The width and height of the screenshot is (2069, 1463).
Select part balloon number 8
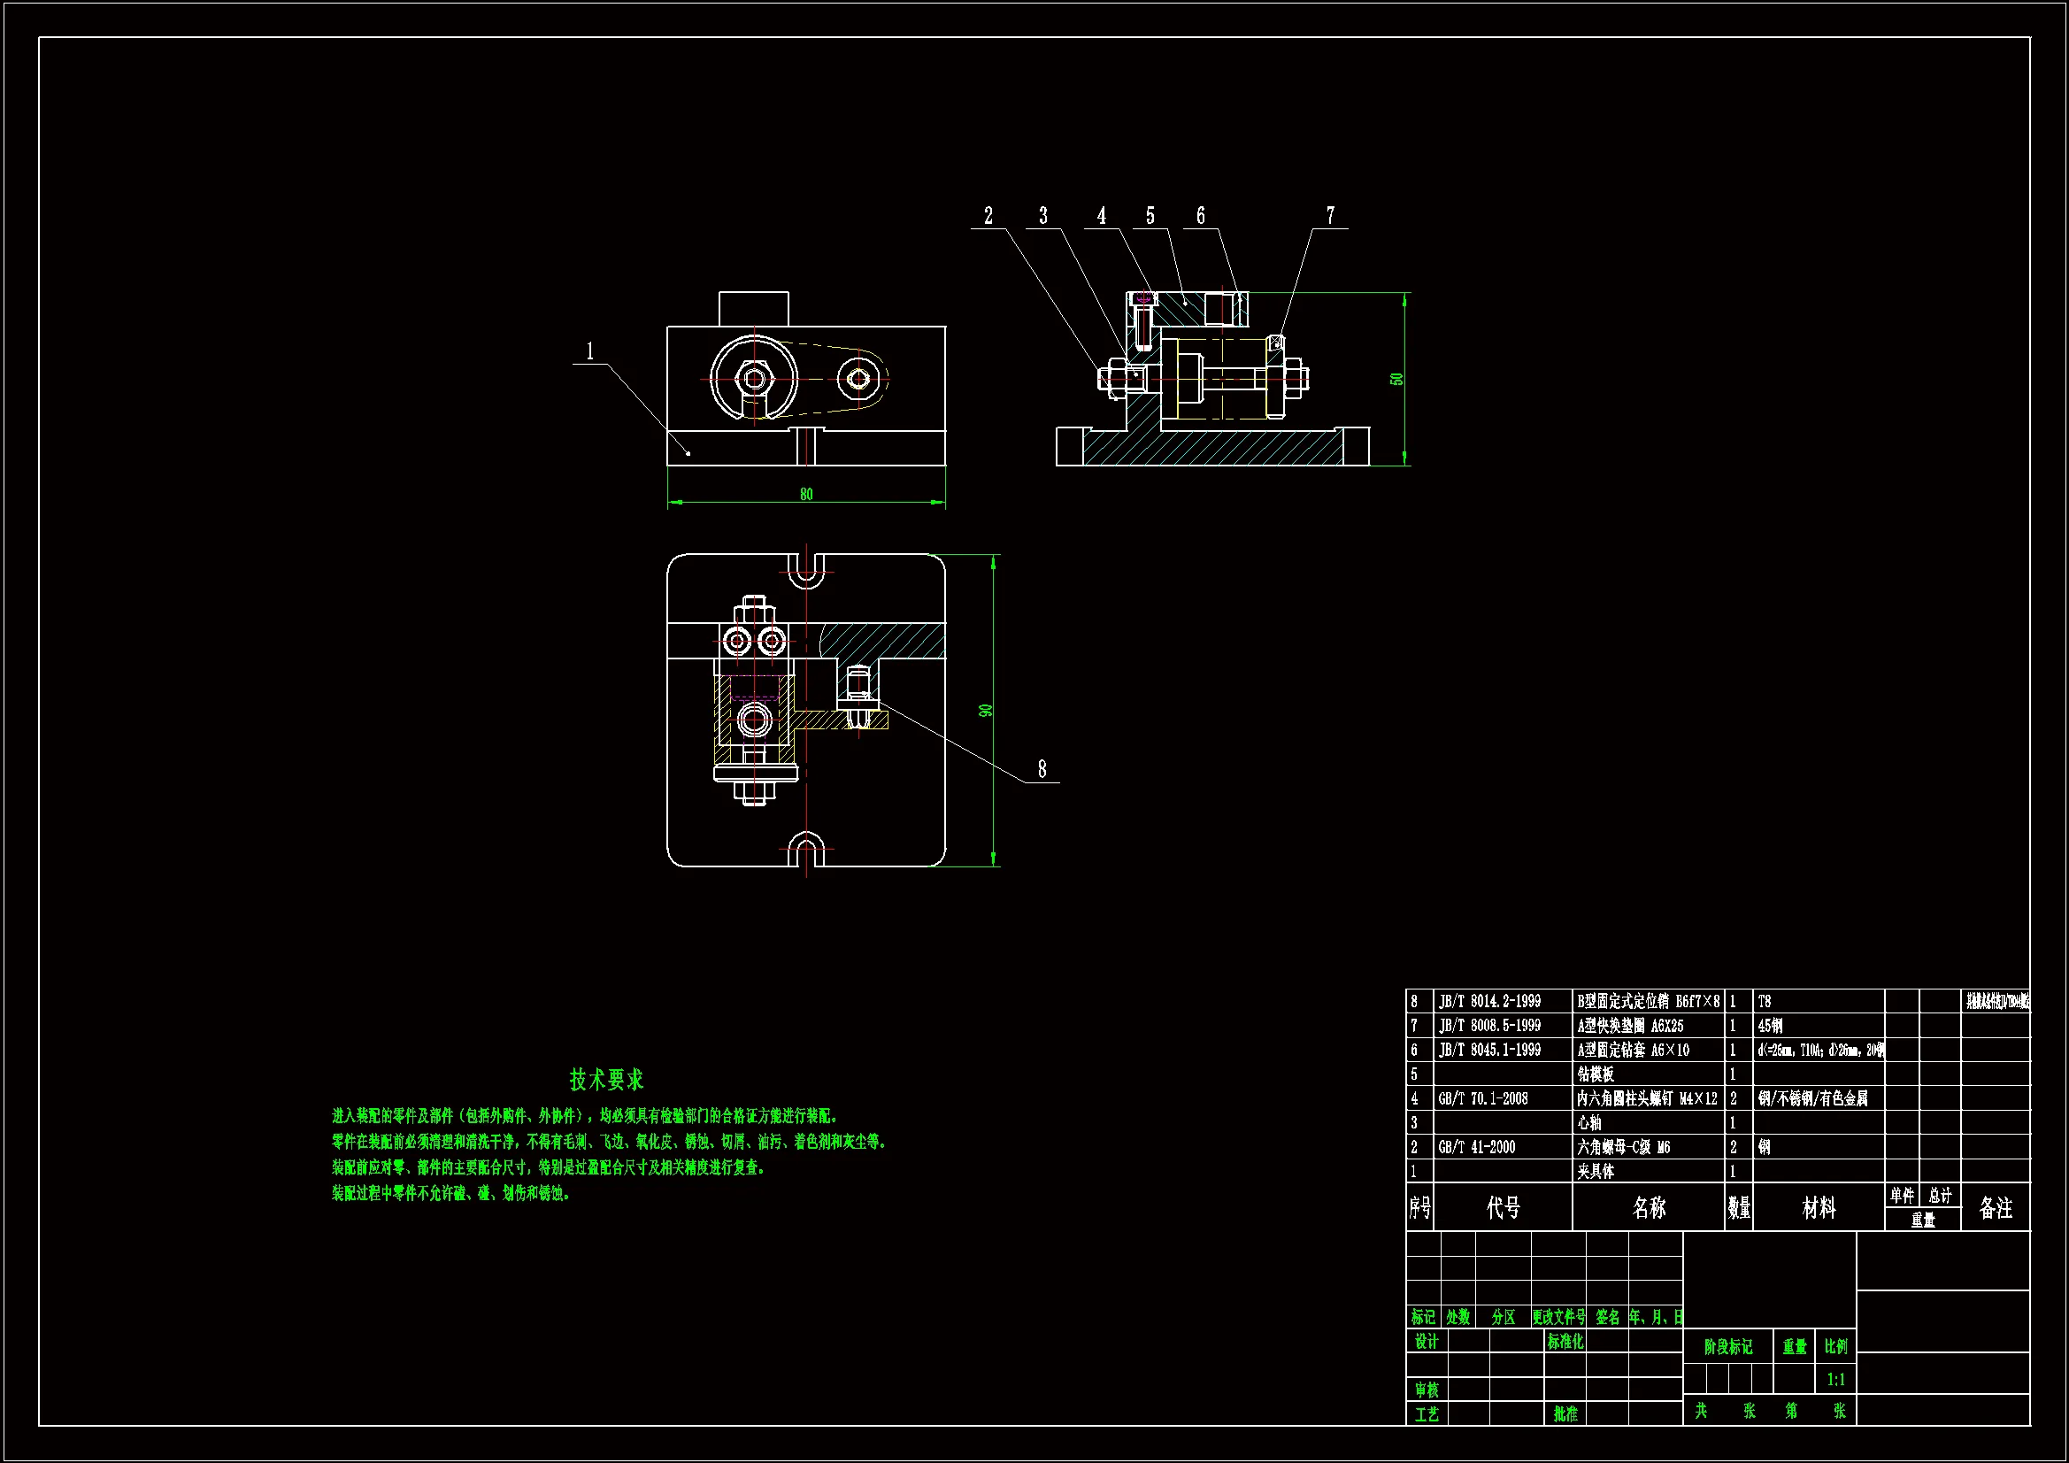(x=1042, y=769)
